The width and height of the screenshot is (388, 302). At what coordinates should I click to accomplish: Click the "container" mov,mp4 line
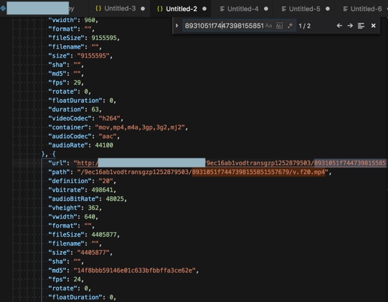[x=118, y=127]
